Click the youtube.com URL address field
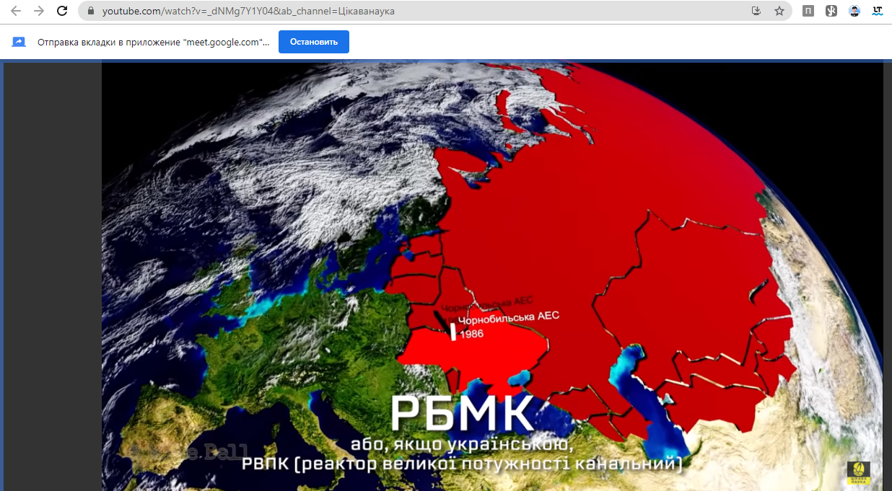Viewport: 892px width, 491px height. click(419, 11)
